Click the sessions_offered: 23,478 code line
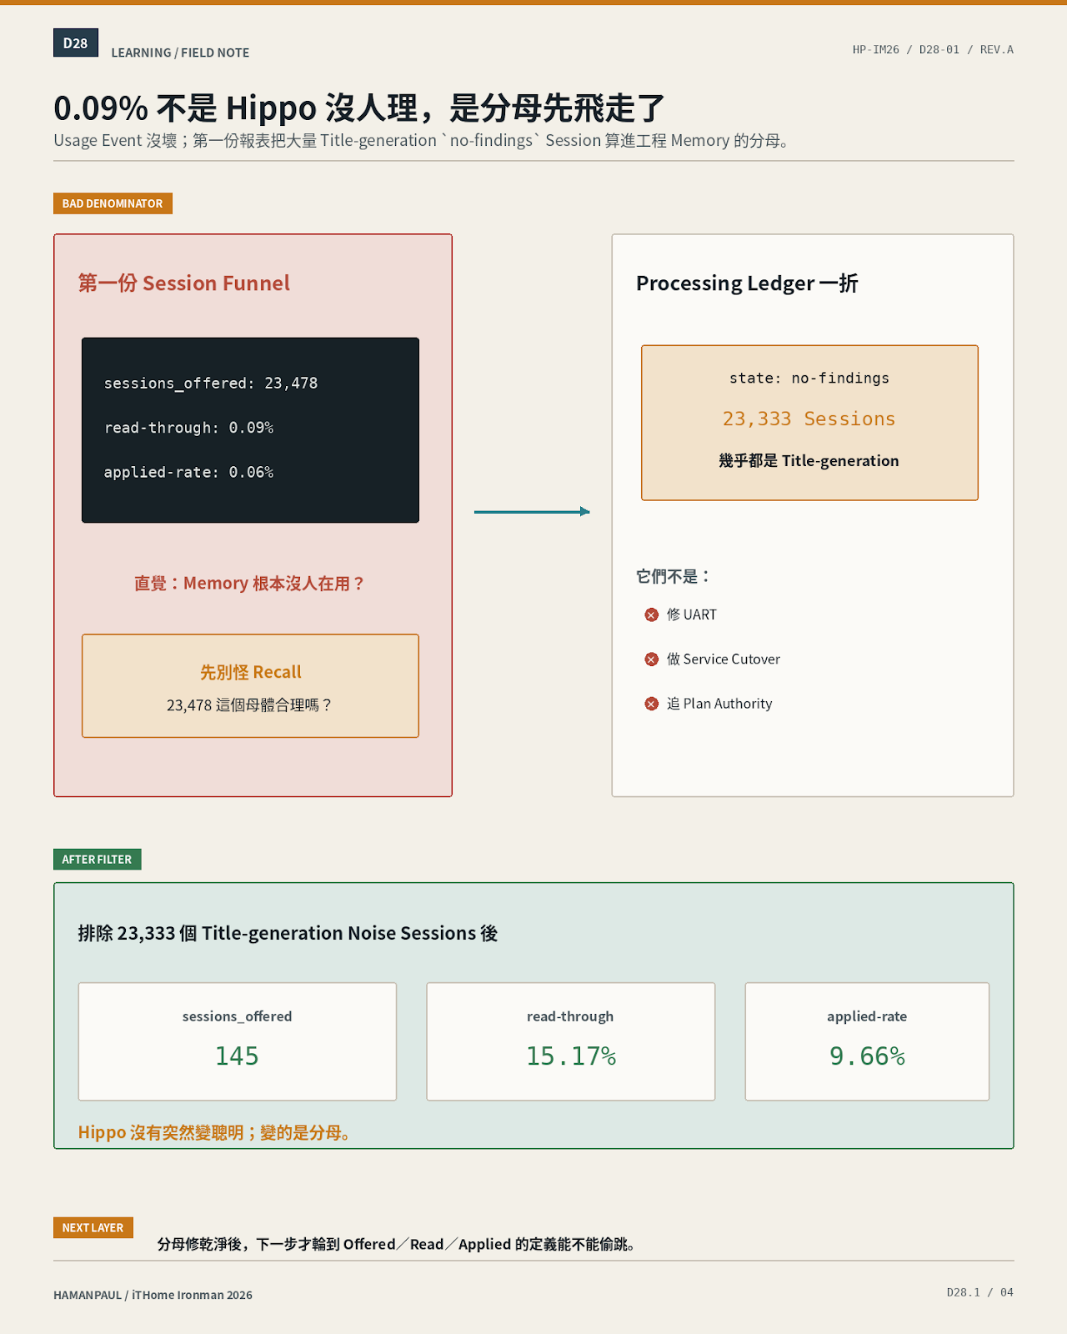 coord(211,384)
